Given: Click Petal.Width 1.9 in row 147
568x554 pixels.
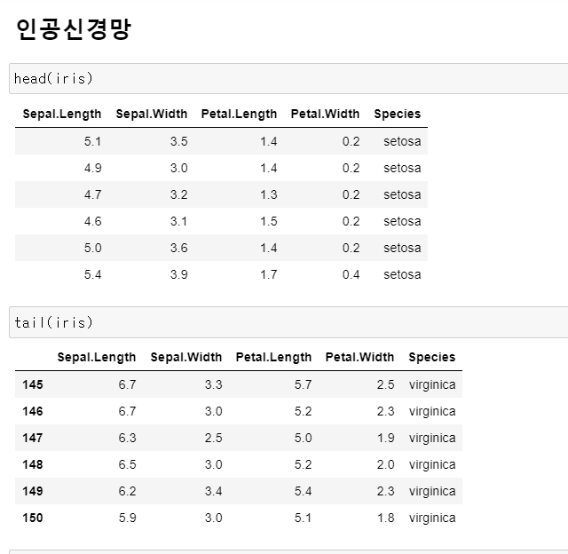Looking at the screenshot, I should [x=385, y=438].
